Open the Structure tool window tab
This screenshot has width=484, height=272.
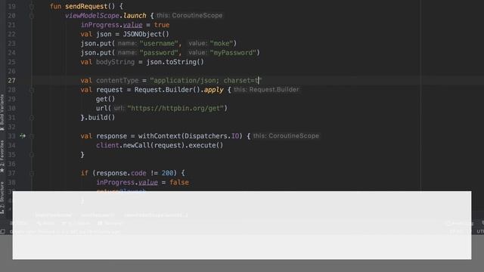coord(2,198)
